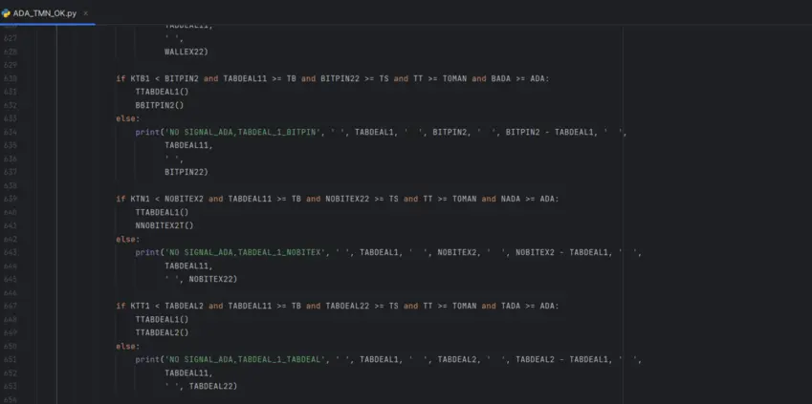Click the KTN1 variable in the if statement
Image resolution: width=812 pixels, height=404 pixels.
coord(140,199)
